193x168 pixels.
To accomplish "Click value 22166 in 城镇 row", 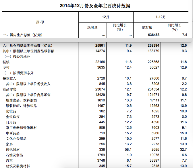I will 100,62.
